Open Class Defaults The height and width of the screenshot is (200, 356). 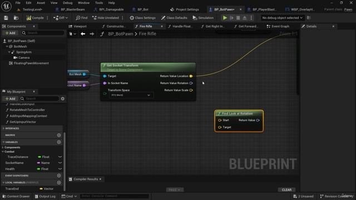[174, 18]
